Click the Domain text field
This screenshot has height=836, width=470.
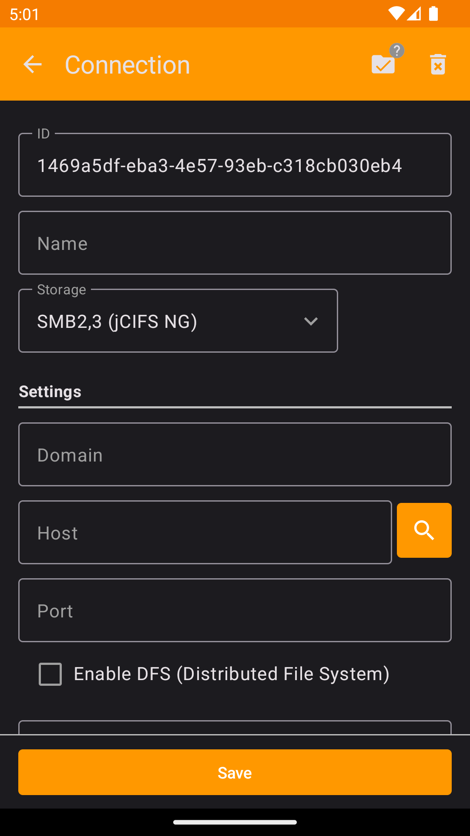click(235, 455)
